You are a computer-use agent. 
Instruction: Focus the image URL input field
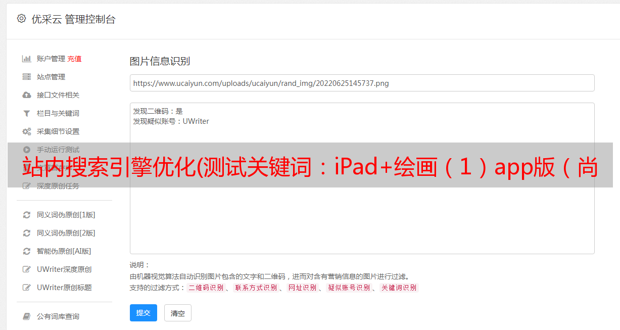(362, 83)
